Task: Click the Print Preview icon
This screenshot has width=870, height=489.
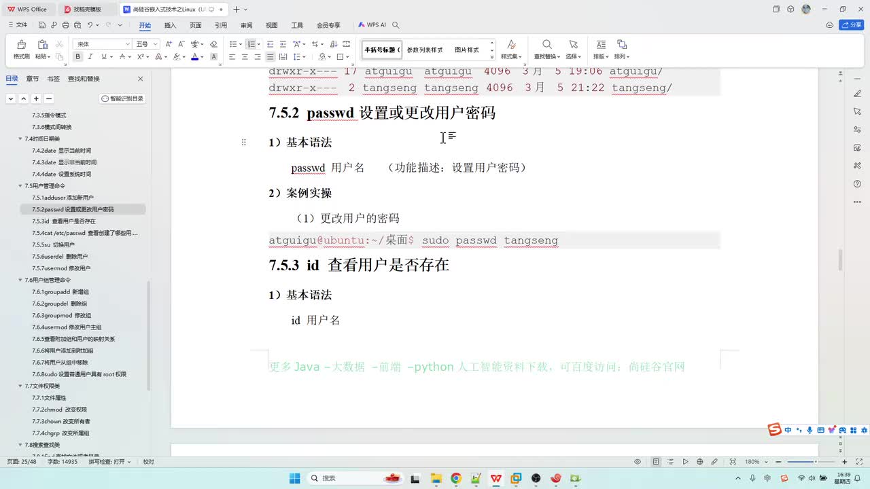Action: [77, 25]
